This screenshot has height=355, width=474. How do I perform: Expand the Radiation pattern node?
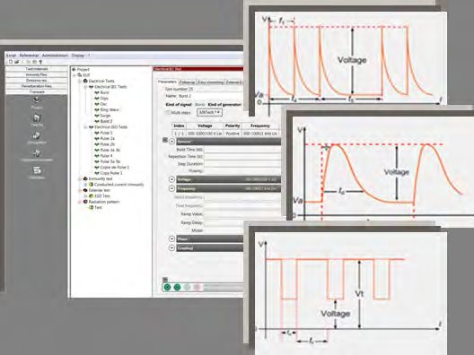coord(80,202)
